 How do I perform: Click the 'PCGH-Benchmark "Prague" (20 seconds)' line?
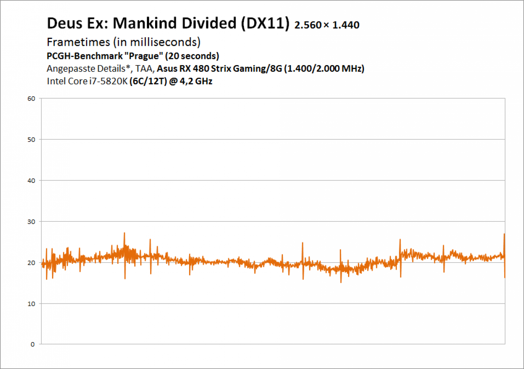pos(133,56)
